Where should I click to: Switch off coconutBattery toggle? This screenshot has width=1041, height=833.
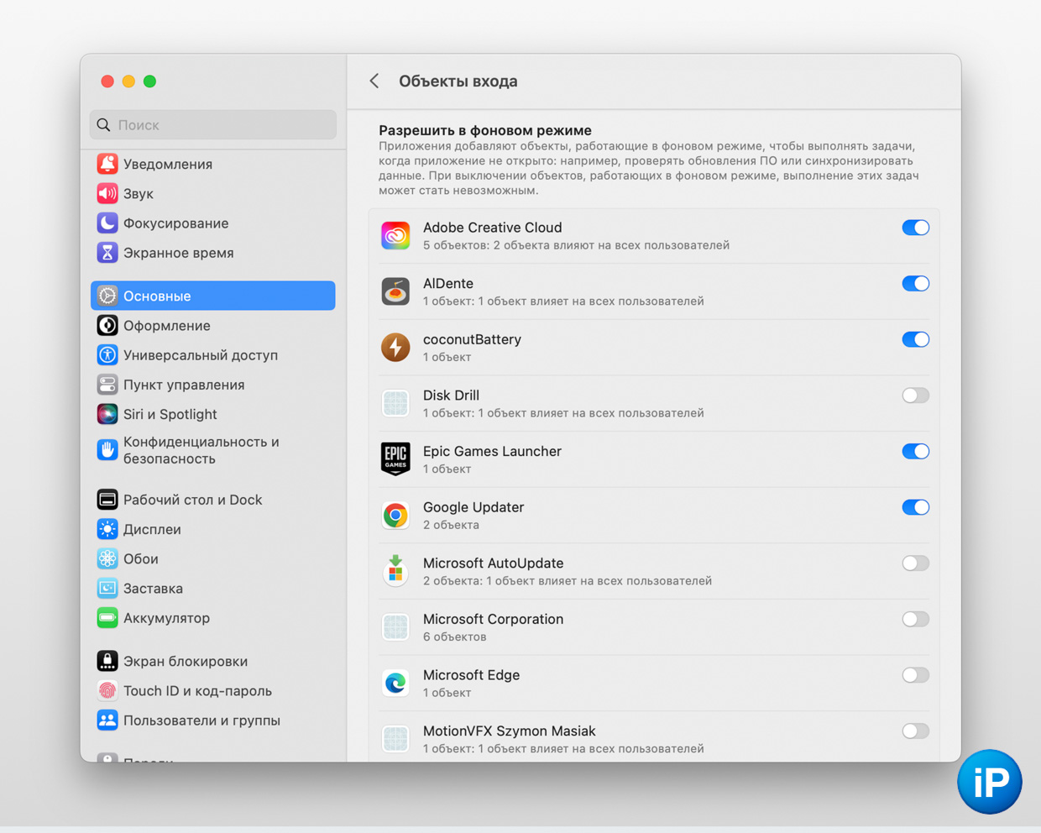(915, 339)
